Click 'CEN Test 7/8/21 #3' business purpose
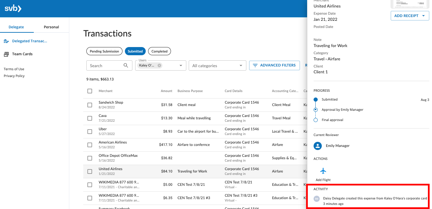Image resolution: width=432 pixels, height=209 pixels. 194,198
